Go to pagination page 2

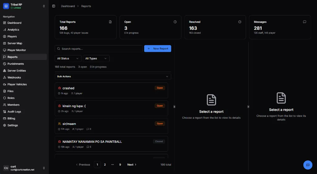pos(105,164)
